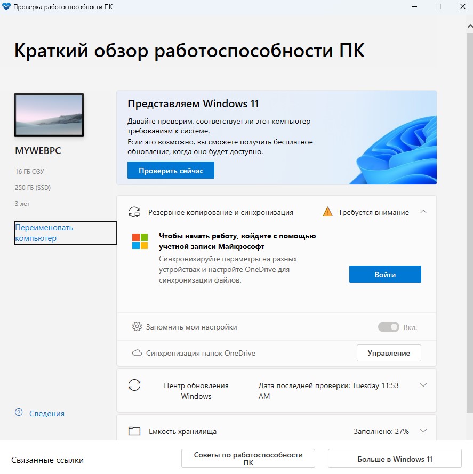Click the Синхронизация папок OneDrive label

click(x=201, y=353)
